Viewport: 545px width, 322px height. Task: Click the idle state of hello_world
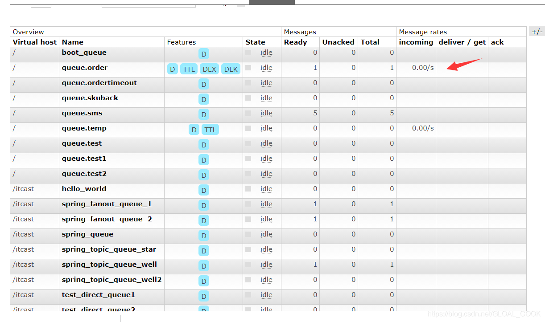266,189
